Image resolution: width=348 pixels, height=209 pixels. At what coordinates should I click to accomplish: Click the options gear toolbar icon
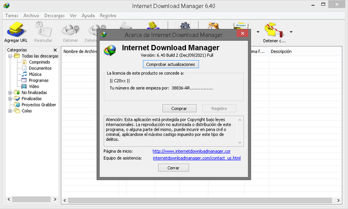pyautogui.click(x=185, y=26)
